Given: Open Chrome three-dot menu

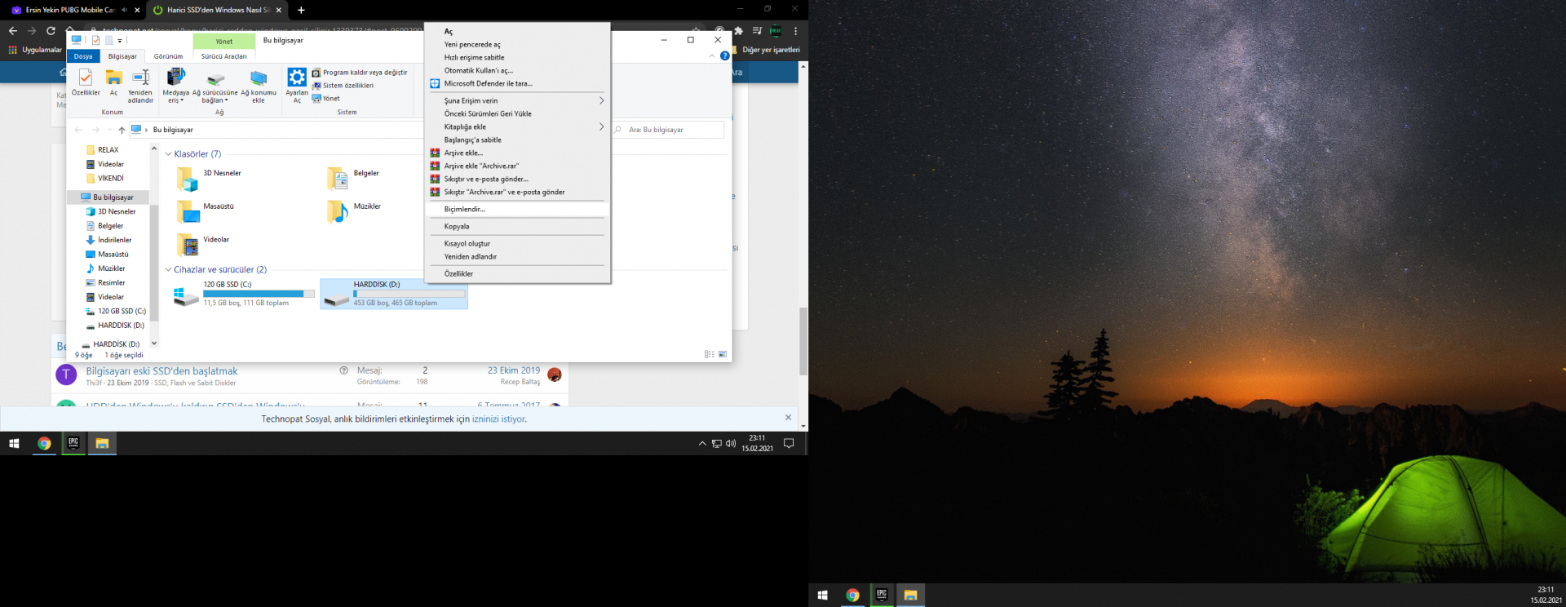Looking at the screenshot, I should [x=795, y=31].
